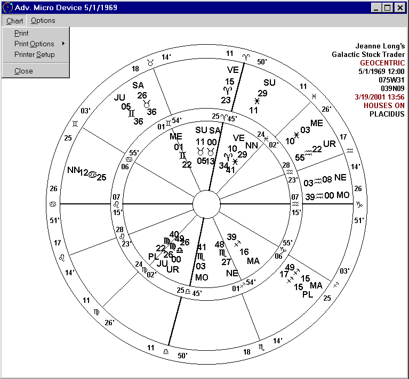Click the inner-wheel MA label
The width and height of the screenshot is (409, 379).
253,261
